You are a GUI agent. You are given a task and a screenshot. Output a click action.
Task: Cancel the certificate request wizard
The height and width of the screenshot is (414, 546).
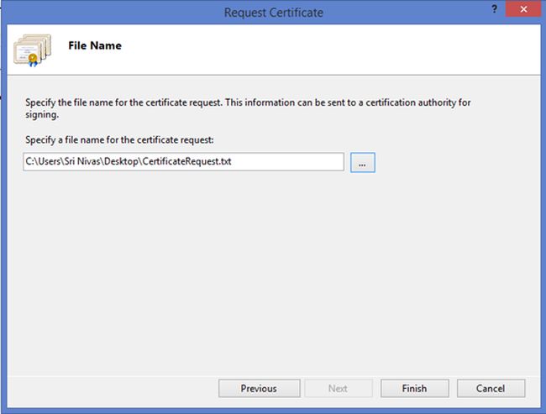[490, 388]
